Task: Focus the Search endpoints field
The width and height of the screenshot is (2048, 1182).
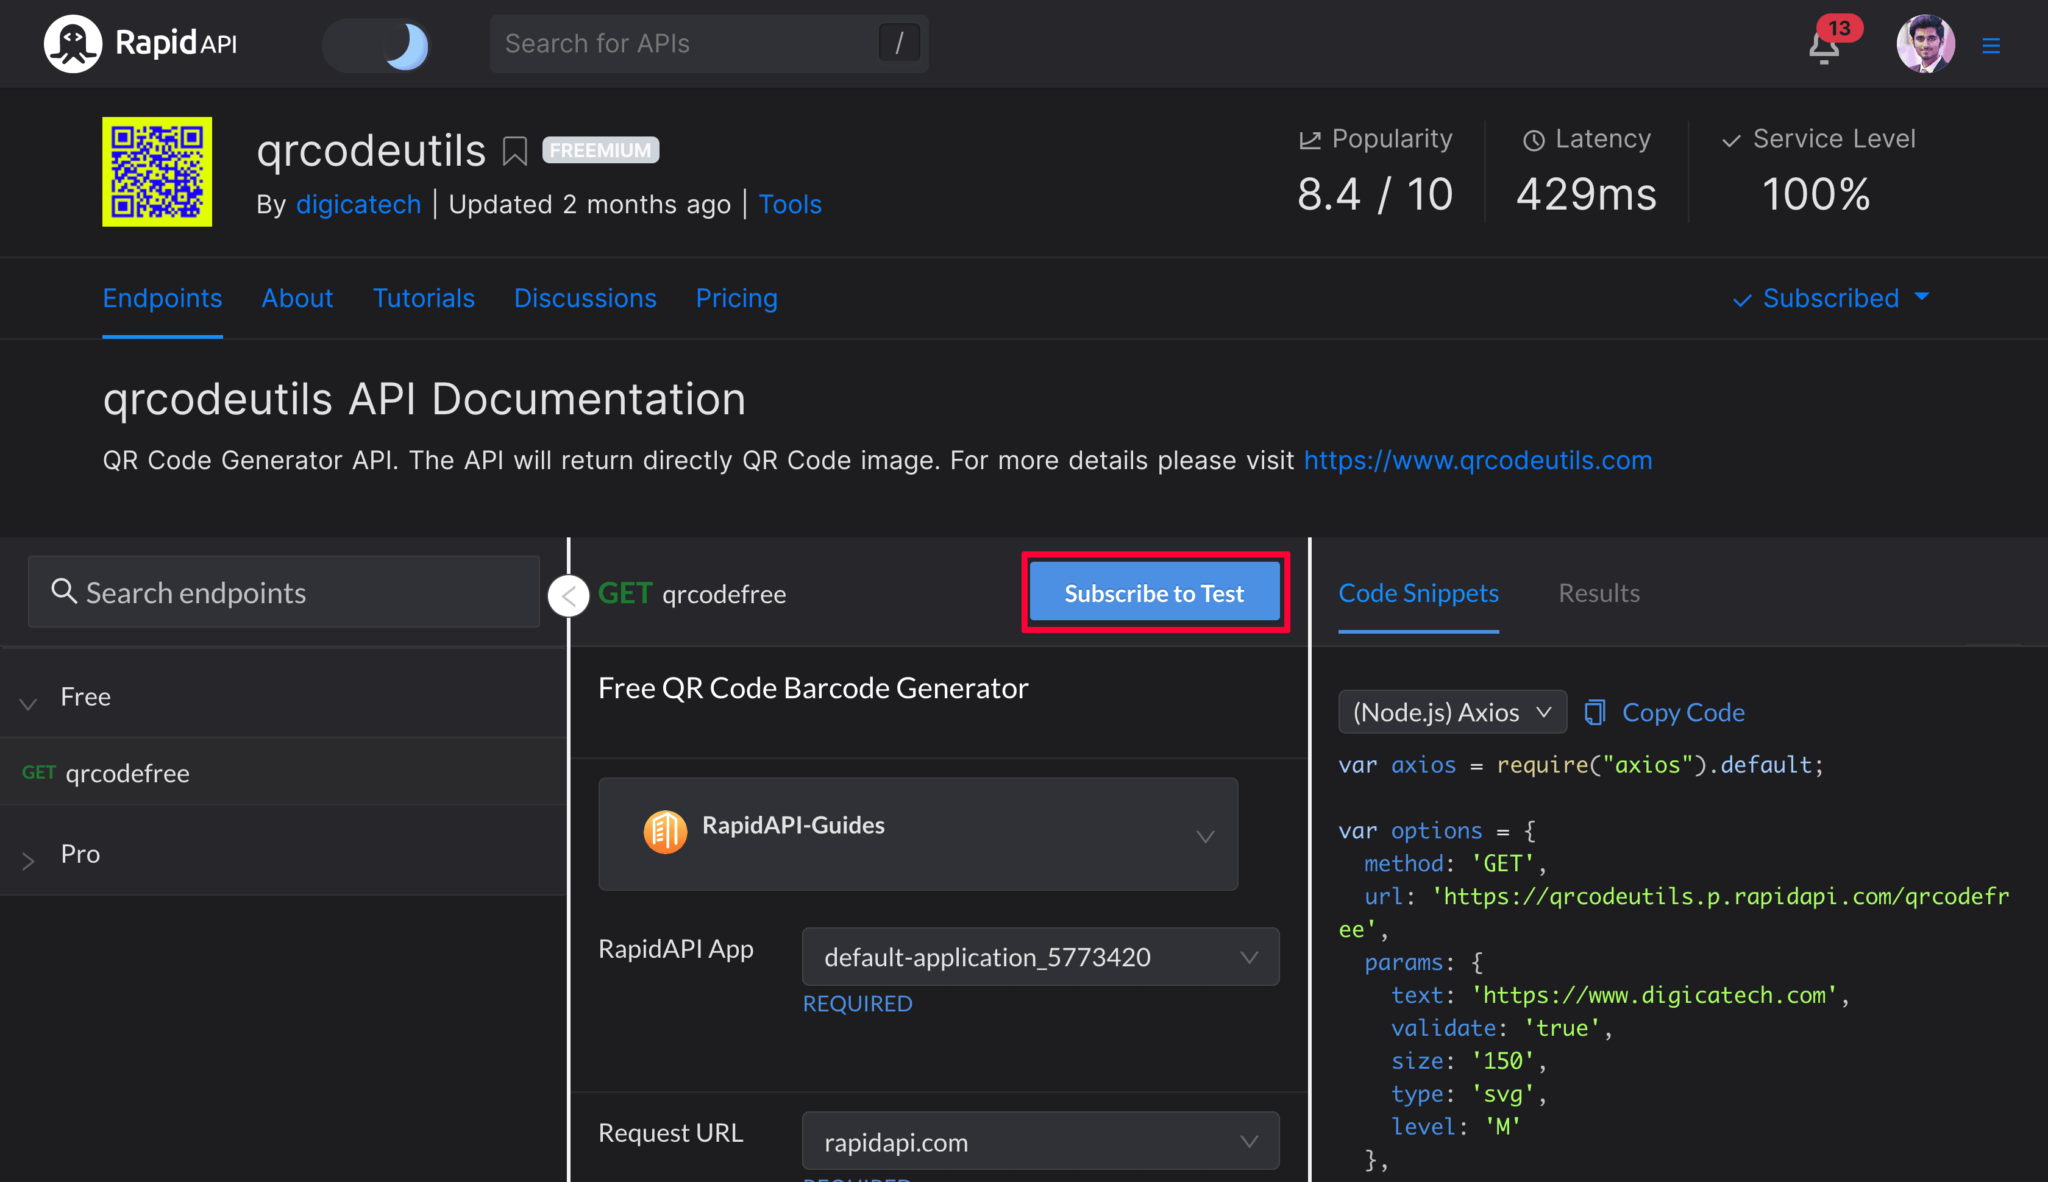Action: point(284,592)
